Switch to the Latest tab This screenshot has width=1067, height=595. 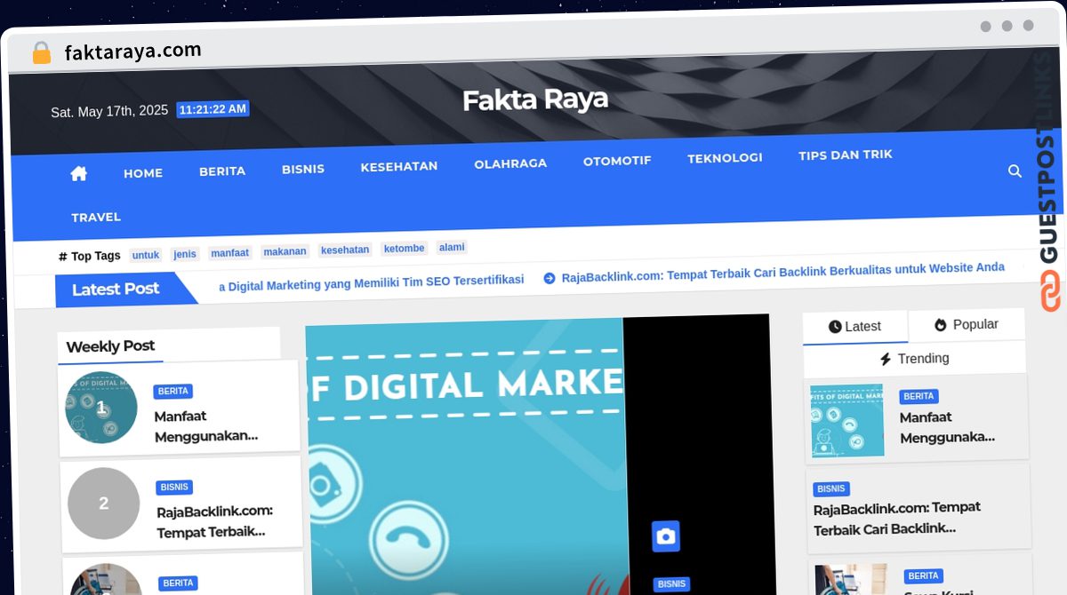[x=854, y=327]
